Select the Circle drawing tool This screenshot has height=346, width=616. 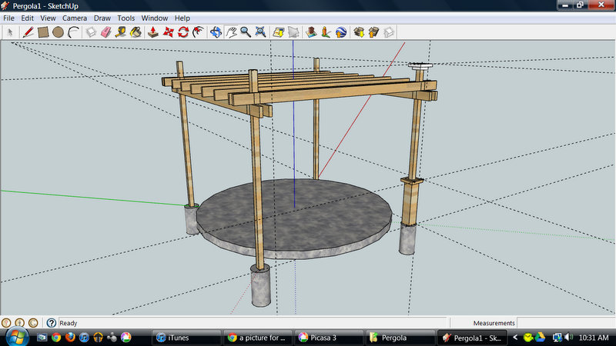[58, 32]
